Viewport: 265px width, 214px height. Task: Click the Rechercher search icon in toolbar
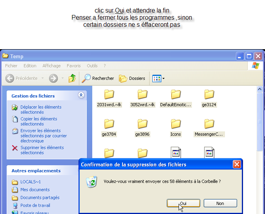click(86, 78)
